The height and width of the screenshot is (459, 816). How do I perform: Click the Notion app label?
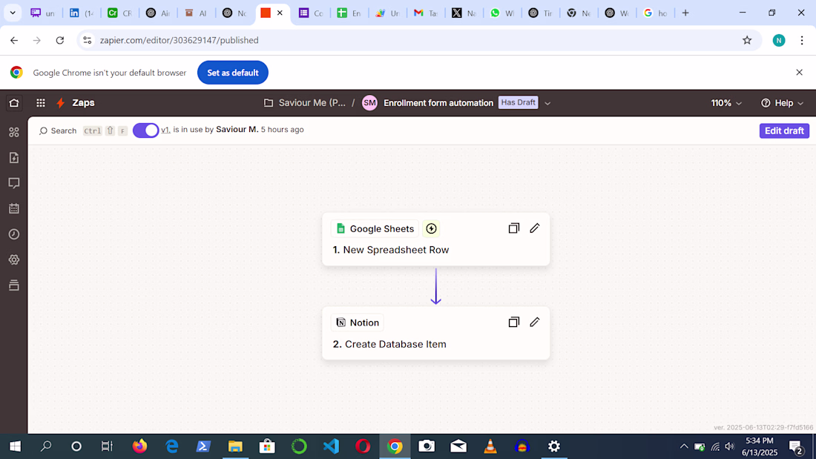point(357,323)
